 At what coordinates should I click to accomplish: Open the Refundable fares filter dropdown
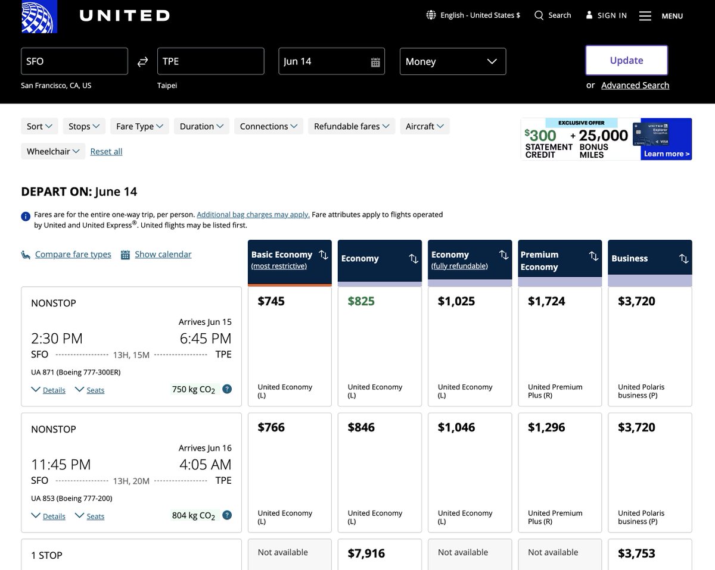pos(352,126)
